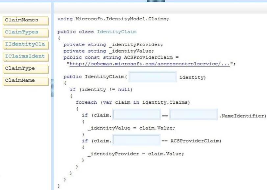Click the '.NameIdentifier)' text

pyautogui.click(x=243, y=116)
